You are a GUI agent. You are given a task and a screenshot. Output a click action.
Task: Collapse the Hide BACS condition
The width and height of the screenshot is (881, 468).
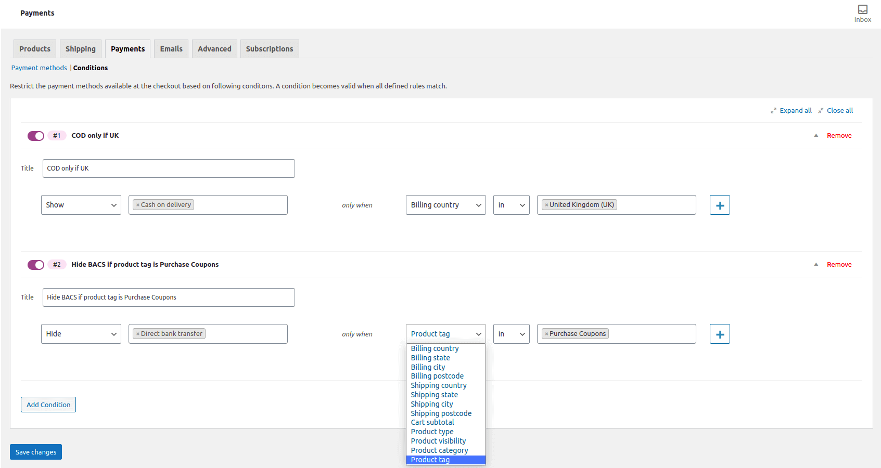tap(815, 264)
